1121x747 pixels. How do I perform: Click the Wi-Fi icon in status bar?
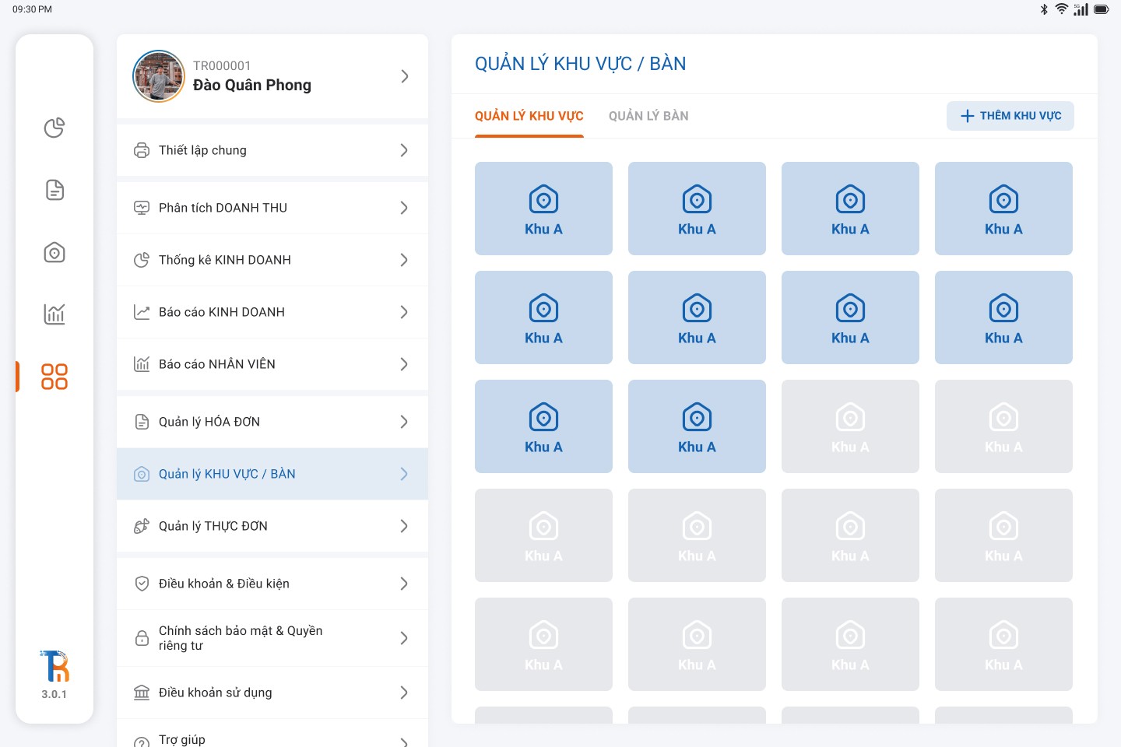pos(1062,9)
